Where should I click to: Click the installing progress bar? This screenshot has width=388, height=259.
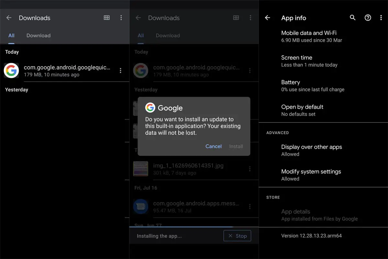click(194, 227)
